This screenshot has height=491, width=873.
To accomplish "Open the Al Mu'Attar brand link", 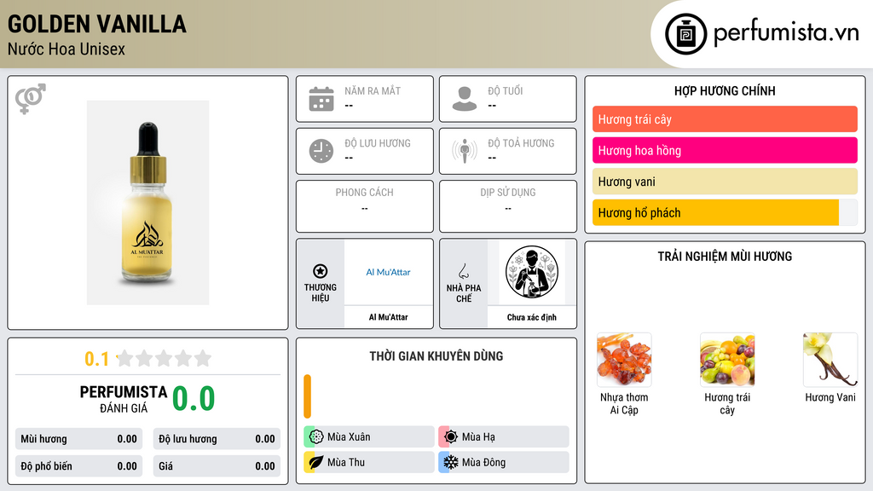I will pos(388,272).
